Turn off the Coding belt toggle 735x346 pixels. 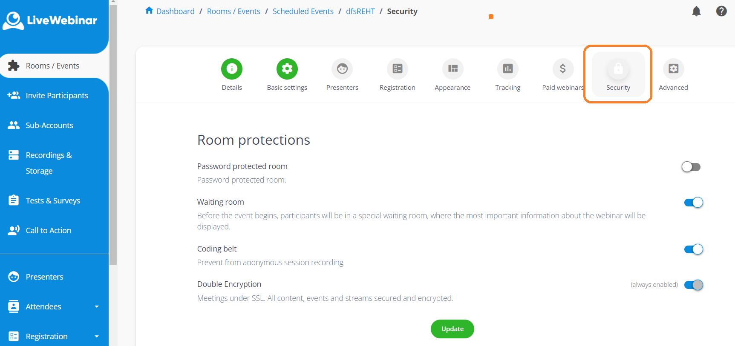click(693, 249)
